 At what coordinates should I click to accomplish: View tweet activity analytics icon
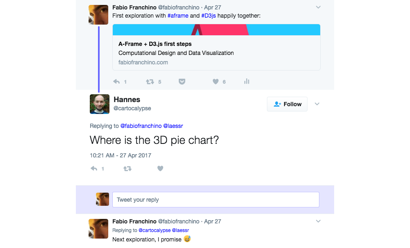coord(246,82)
